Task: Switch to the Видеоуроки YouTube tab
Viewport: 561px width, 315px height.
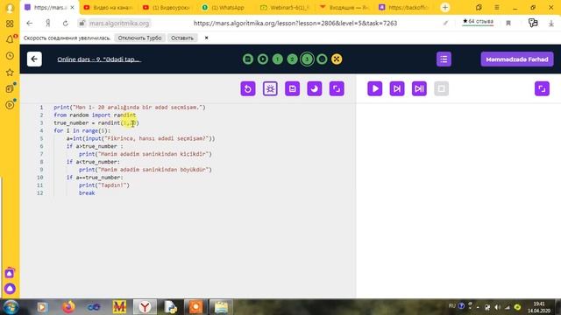Action: (x=167, y=8)
